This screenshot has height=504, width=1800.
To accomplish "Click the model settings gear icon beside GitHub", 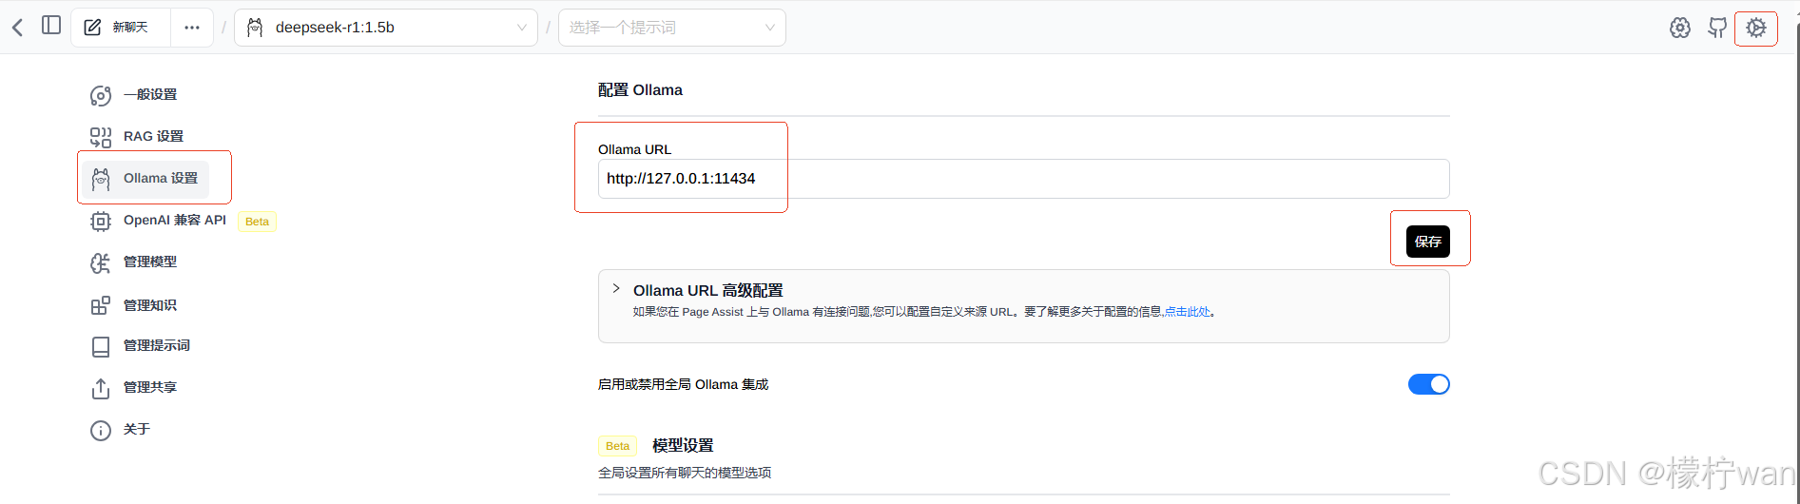I will pyautogui.click(x=1680, y=29).
